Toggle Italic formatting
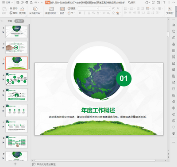 pyautogui.click(x=85, y=13)
